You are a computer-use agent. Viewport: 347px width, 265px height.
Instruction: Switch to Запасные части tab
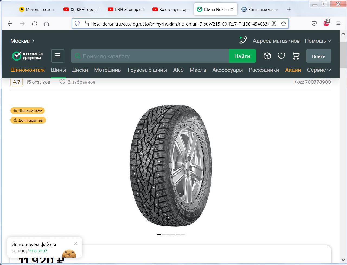point(260,9)
